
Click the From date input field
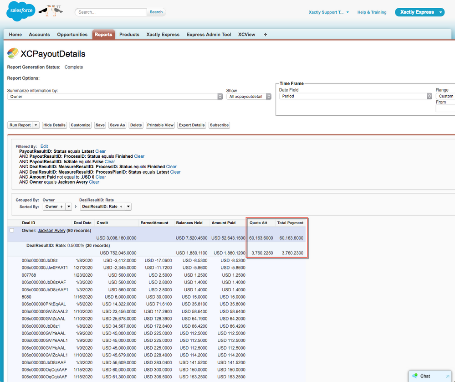pos(445,108)
